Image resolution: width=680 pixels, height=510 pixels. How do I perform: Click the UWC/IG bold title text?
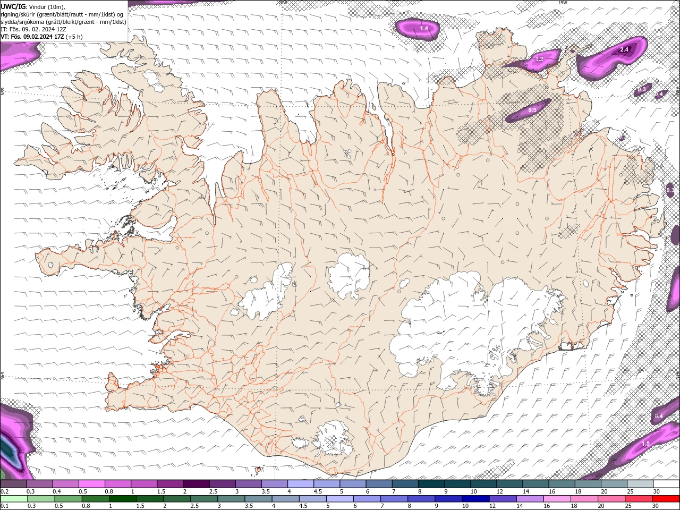(x=14, y=6)
